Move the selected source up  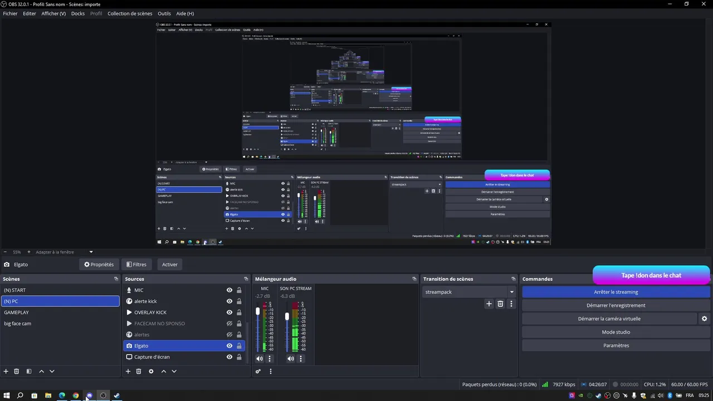(164, 371)
